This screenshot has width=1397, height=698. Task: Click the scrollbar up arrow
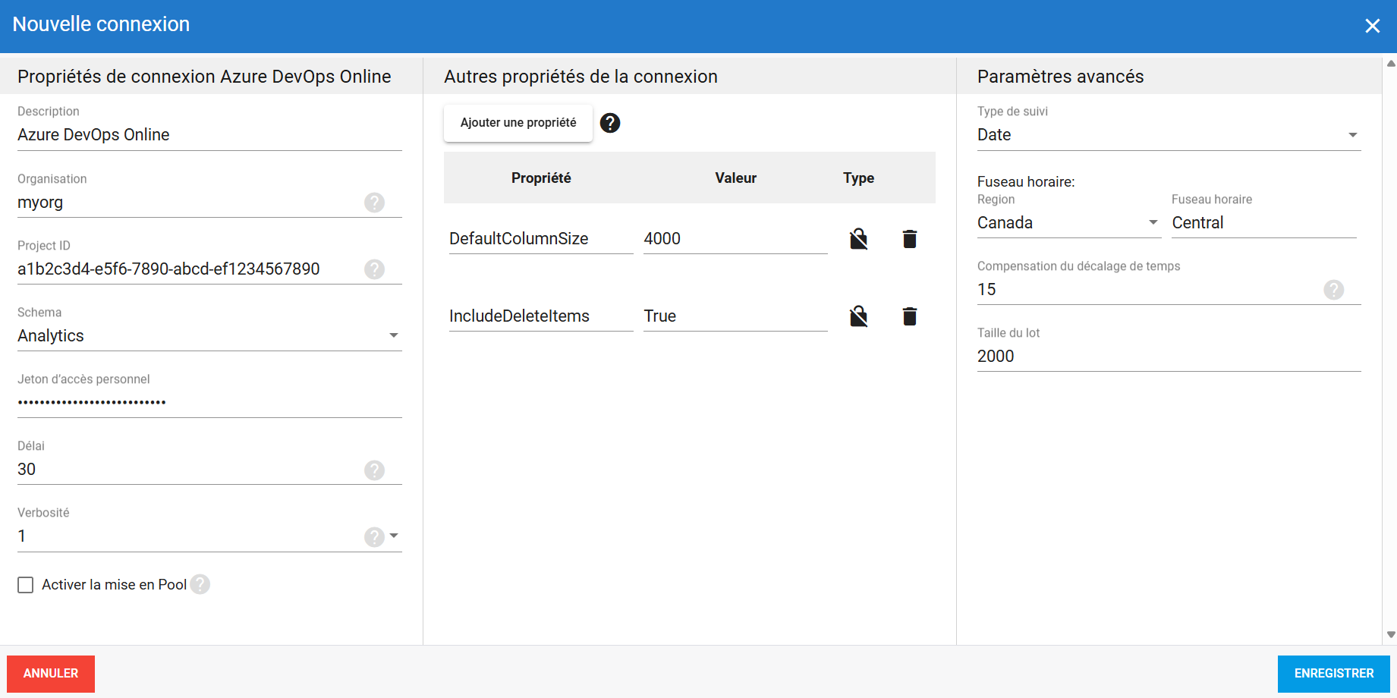[1390, 64]
